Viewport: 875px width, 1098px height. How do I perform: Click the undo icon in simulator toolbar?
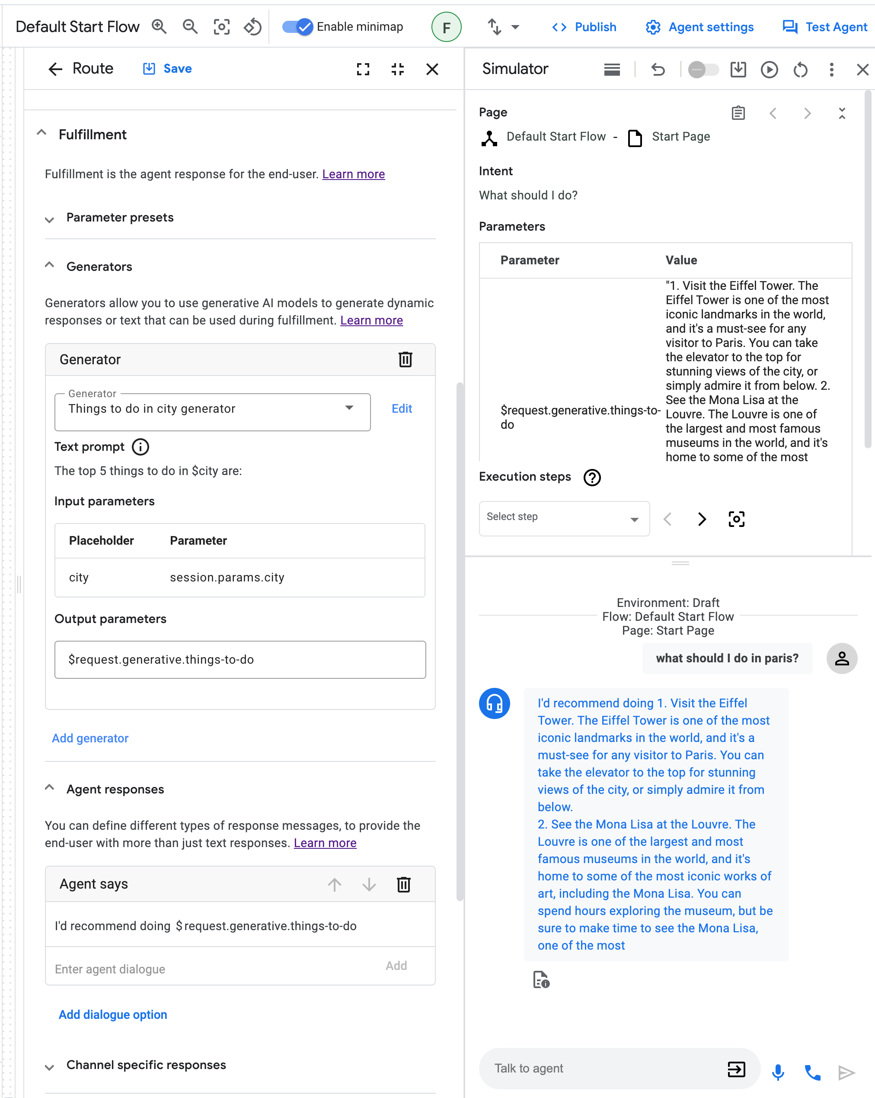(x=655, y=69)
